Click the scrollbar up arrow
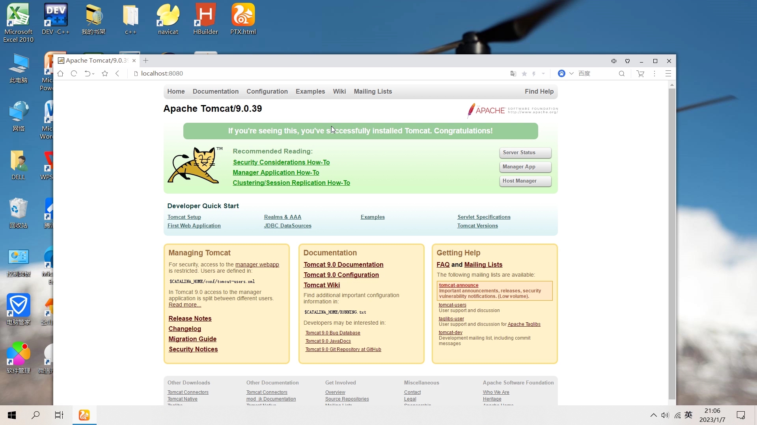This screenshot has height=425, width=757. pyautogui.click(x=672, y=85)
